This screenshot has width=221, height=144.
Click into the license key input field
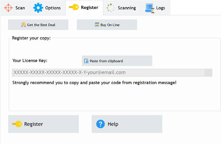coord(112,72)
